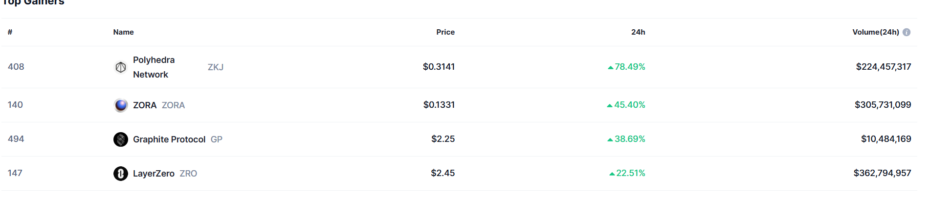Click the Volume(24h) info icon

point(907,32)
